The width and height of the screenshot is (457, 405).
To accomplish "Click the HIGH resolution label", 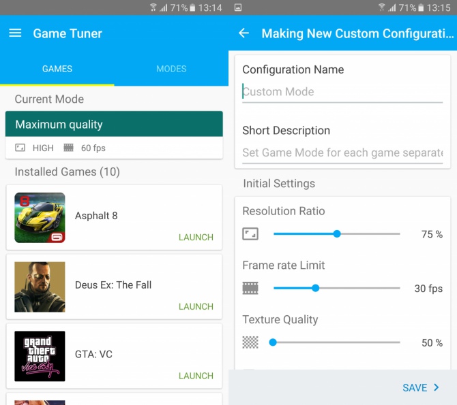I will coord(43,148).
